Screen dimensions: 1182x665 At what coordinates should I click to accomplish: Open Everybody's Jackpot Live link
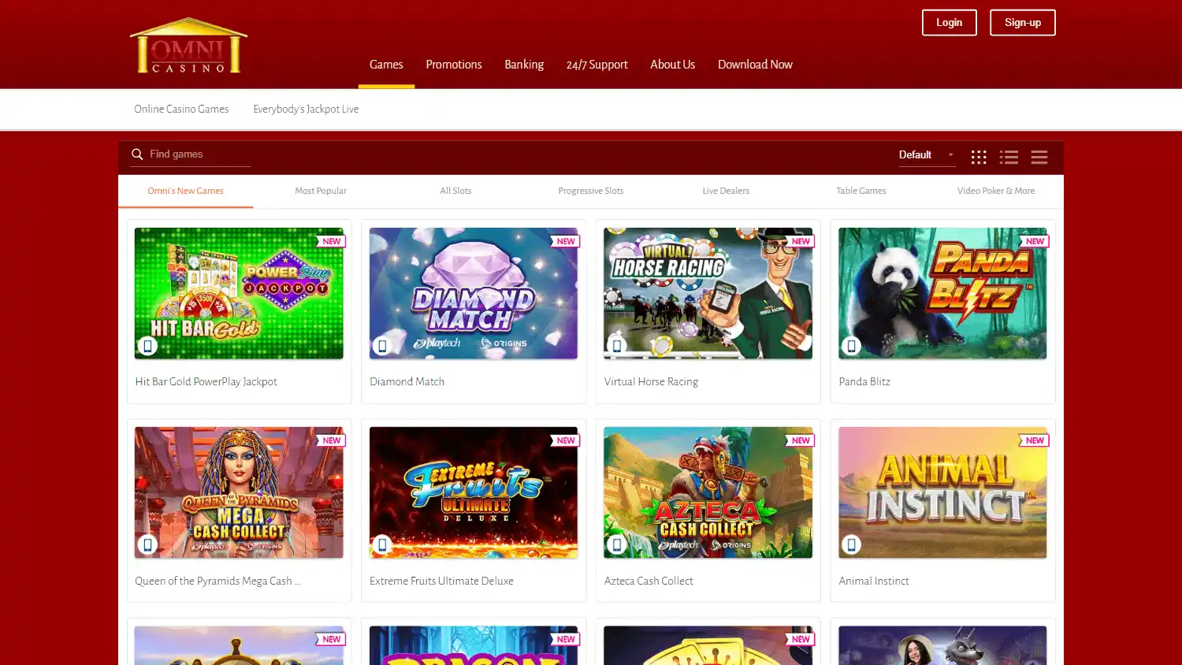(x=306, y=110)
